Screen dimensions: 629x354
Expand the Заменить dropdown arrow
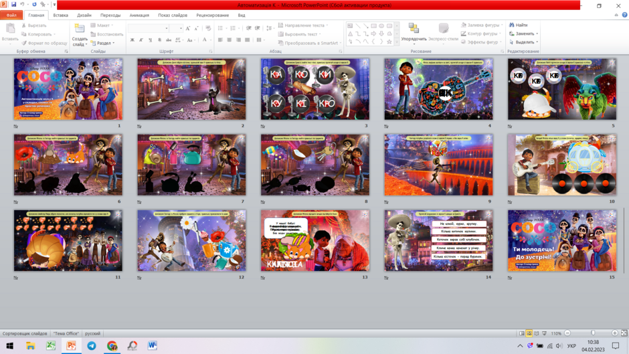click(537, 33)
